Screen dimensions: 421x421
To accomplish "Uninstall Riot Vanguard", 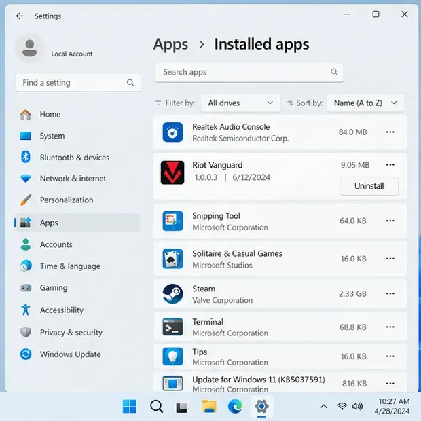I will pyautogui.click(x=369, y=186).
